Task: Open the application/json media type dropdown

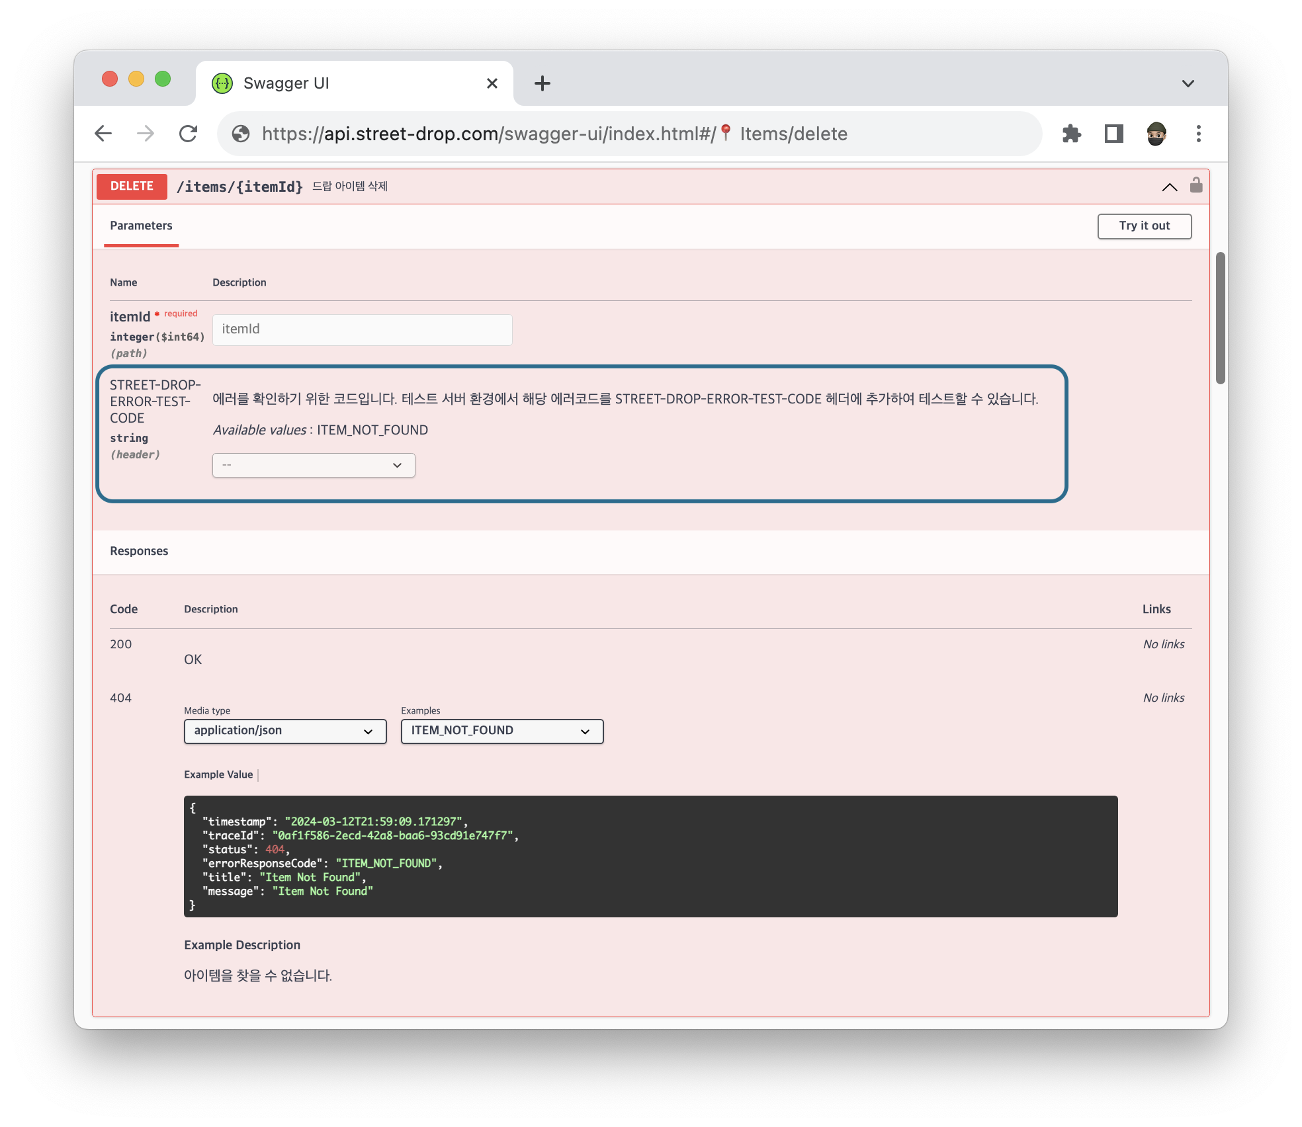Action: pyautogui.click(x=282, y=730)
